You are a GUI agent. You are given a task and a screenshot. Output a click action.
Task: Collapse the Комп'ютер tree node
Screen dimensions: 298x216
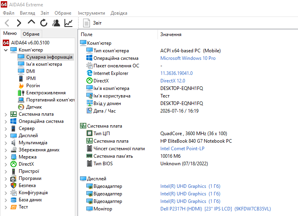tap(6, 50)
